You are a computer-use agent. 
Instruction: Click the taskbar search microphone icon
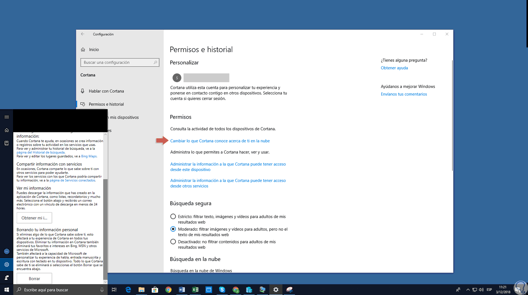[102, 290]
